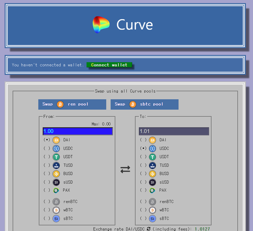253x231 pixels.
Task: Click the wBTC icon in To list
Action: [153, 210]
